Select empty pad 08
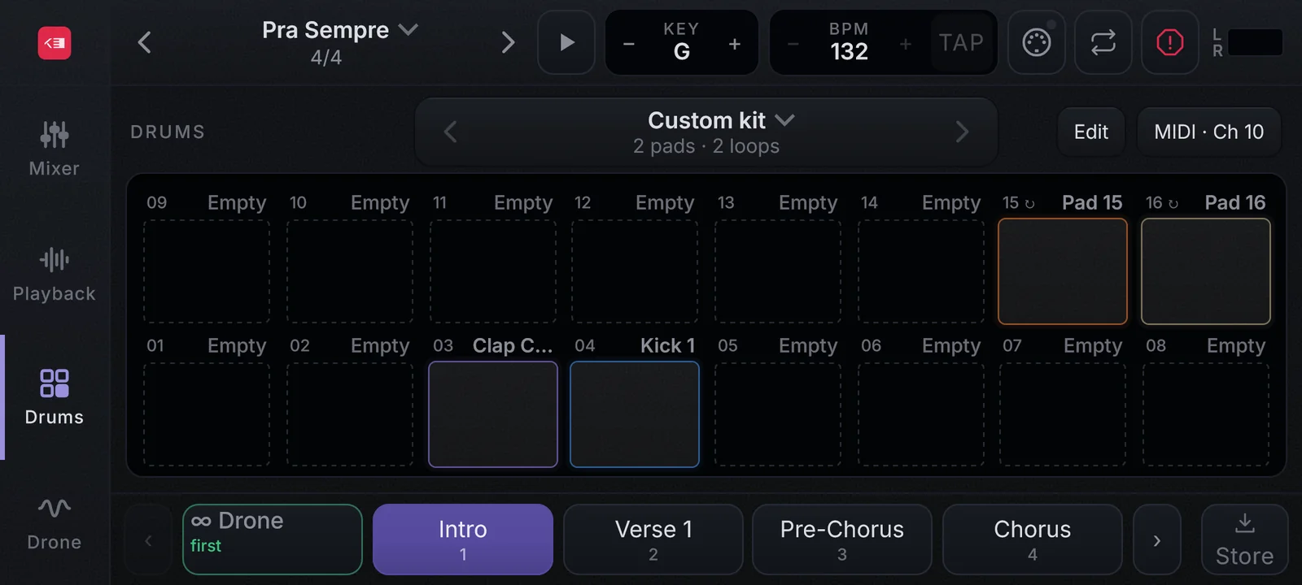This screenshot has height=585, width=1302. 1206,414
